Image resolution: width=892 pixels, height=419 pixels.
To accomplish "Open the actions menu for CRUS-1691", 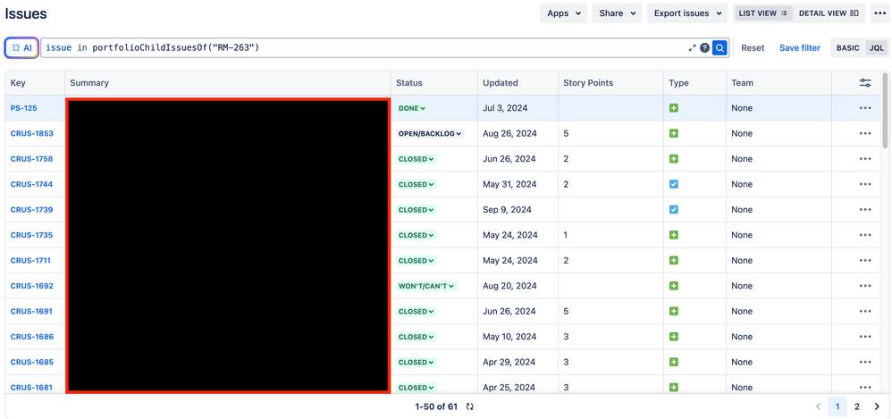I will (x=865, y=312).
